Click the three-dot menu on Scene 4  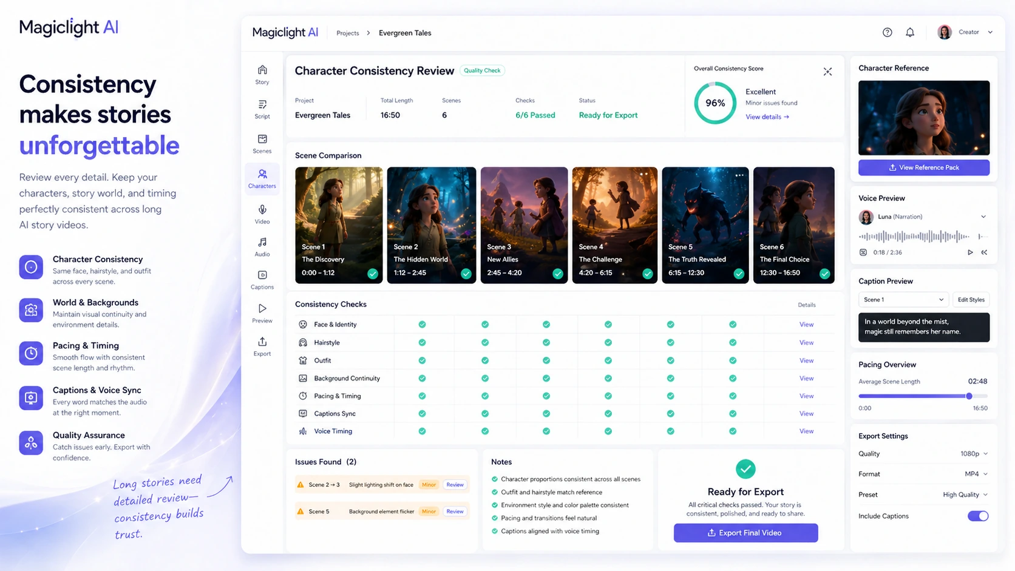tap(643, 175)
